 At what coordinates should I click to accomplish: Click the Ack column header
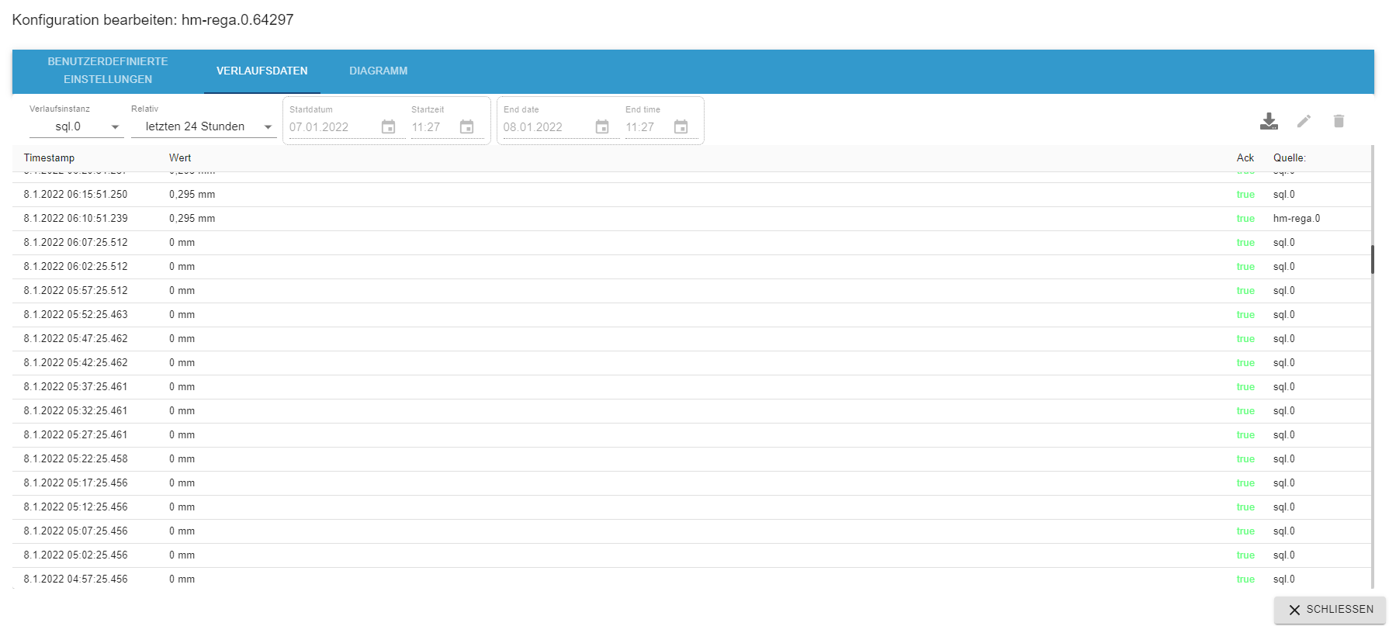pyautogui.click(x=1245, y=158)
